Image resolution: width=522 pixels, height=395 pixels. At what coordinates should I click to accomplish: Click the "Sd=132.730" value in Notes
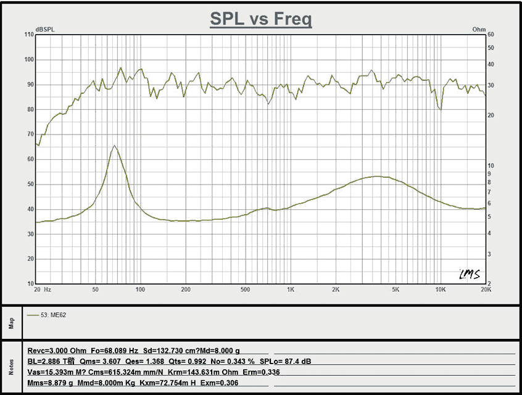click(x=164, y=351)
